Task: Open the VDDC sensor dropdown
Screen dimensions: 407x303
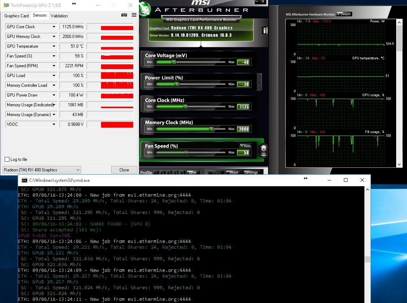Action: [54, 124]
